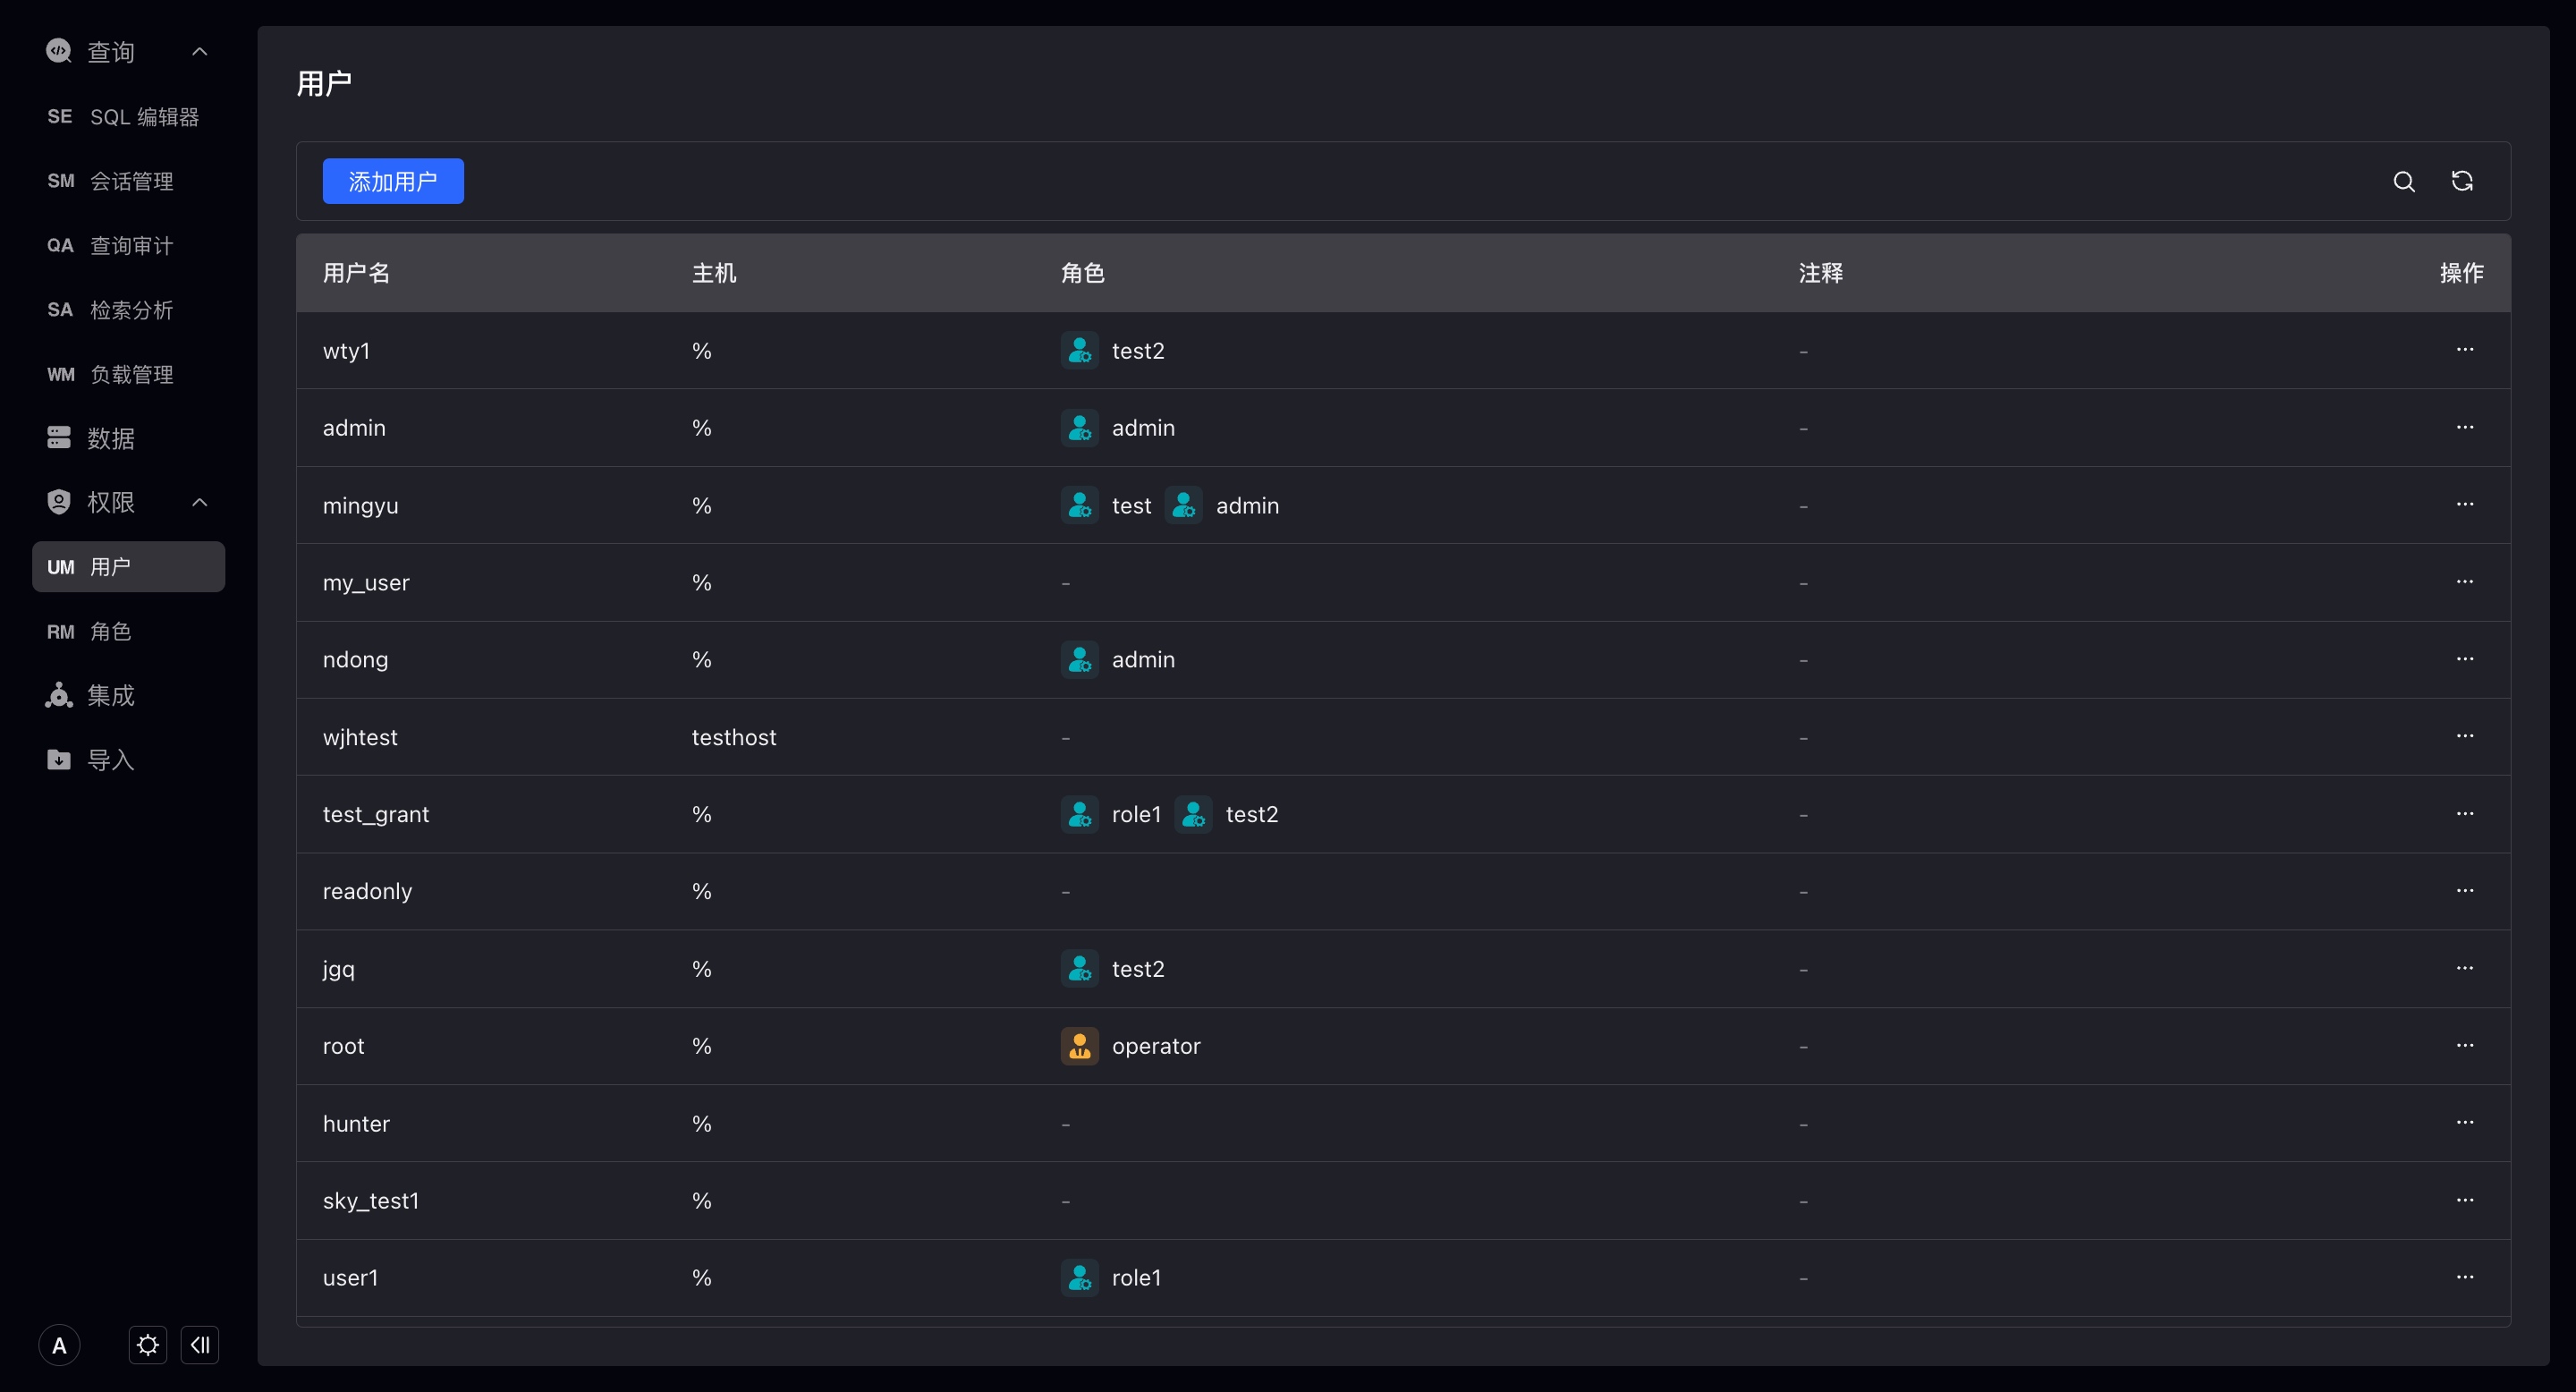
Task: Toggle the light/dark theme sun icon
Action: click(x=148, y=1345)
